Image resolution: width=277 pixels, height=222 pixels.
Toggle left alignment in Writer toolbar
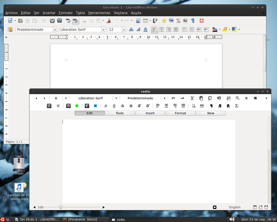tap(154, 29)
